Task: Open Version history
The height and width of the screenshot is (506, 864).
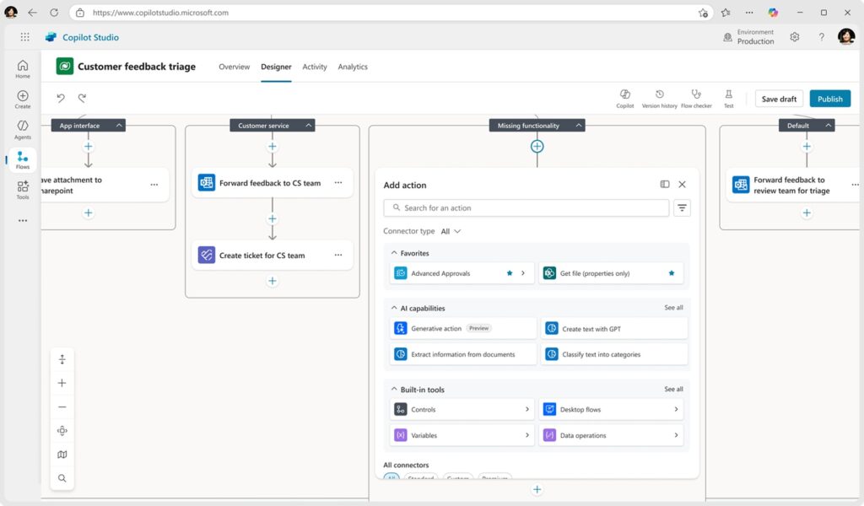Action: [660, 98]
